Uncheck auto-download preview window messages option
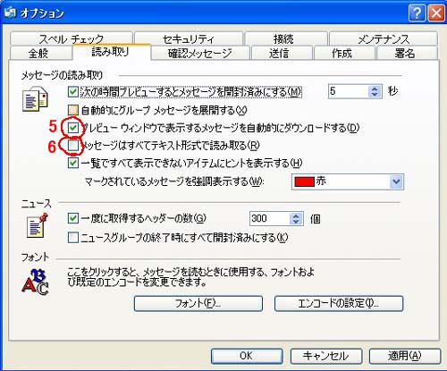This screenshot has height=371, width=447. pos(73,128)
